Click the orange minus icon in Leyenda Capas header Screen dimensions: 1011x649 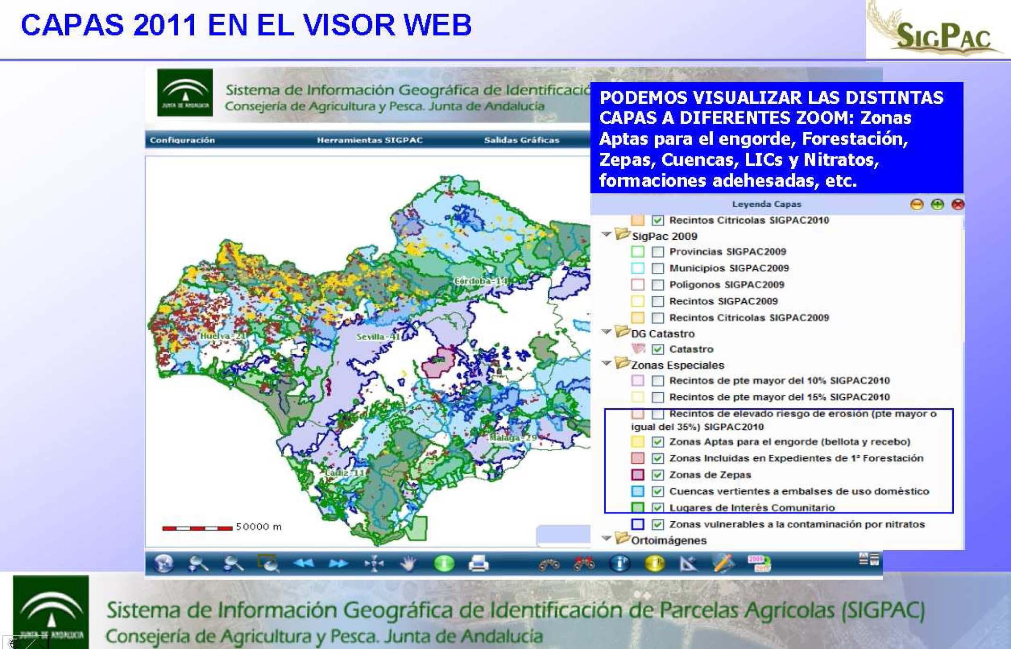click(917, 205)
